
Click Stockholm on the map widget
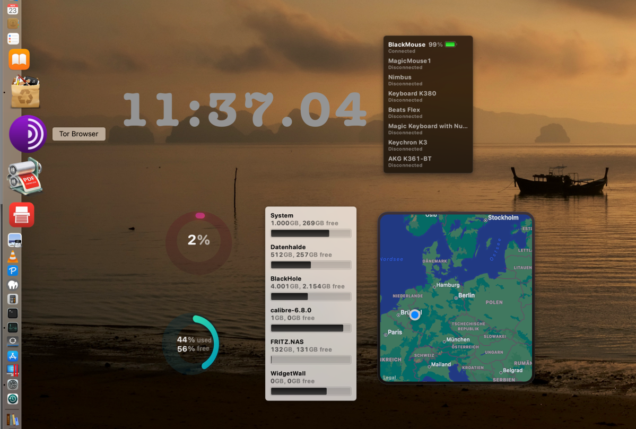(x=503, y=218)
